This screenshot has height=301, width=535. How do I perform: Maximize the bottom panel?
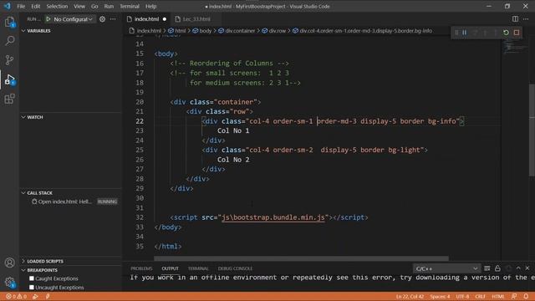tap(518, 268)
